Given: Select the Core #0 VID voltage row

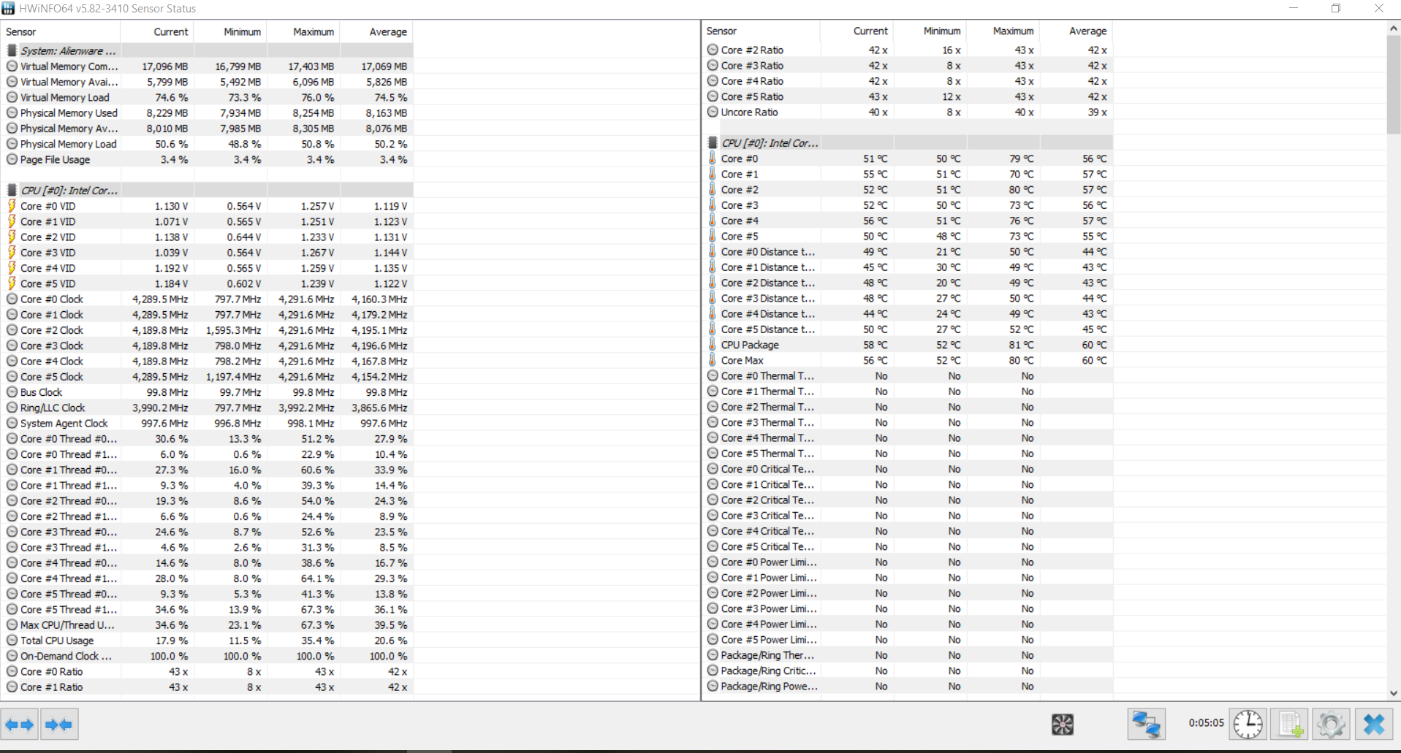Looking at the screenshot, I should [208, 206].
